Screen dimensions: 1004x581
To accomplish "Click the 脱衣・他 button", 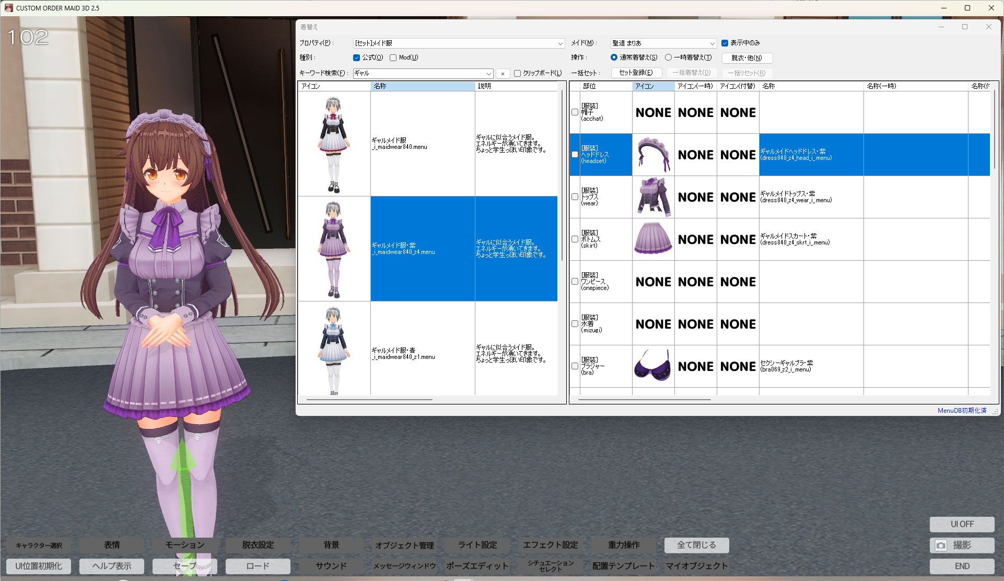I will point(747,58).
